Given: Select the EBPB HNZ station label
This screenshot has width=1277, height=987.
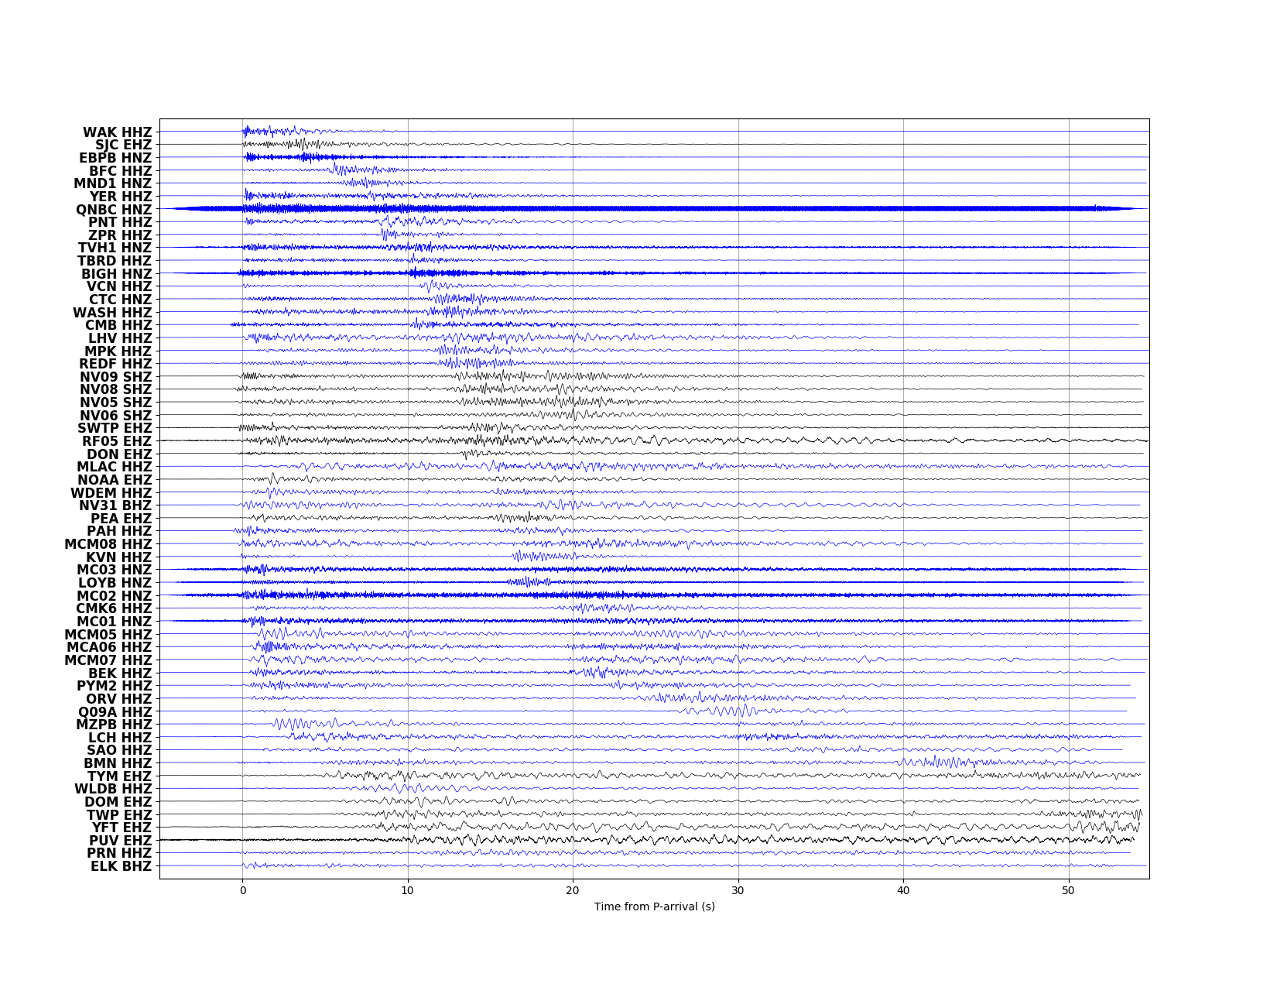Looking at the screenshot, I should click(115, 158).
